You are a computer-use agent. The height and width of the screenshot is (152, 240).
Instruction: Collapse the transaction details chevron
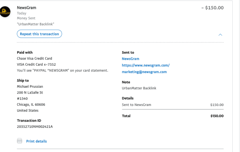click(220, 34)
